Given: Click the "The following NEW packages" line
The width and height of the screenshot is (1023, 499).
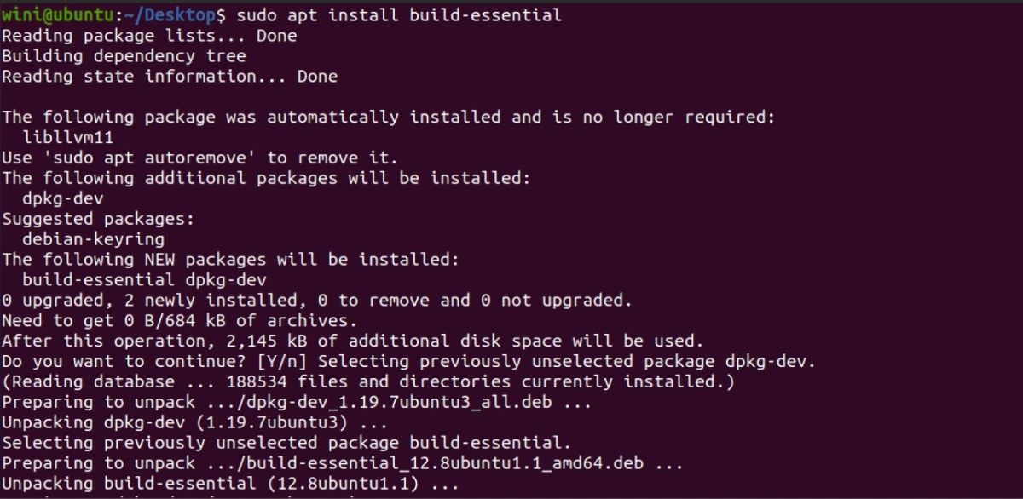Looking at the screenshot, I should (x=230, y=260).
